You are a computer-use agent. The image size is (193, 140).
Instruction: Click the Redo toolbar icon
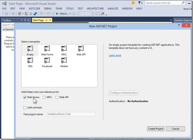click(48, 14)
